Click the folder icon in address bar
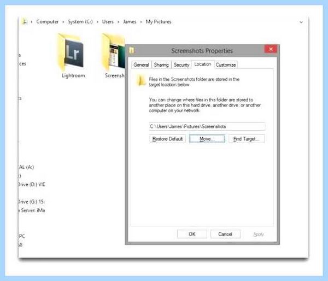 24,21
